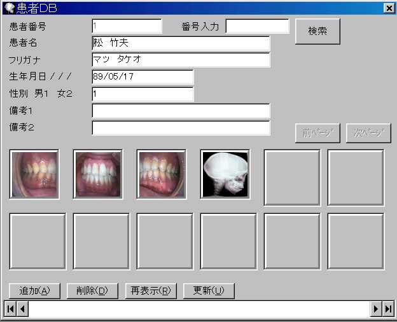
Task: Select the first teeth photo thumbnail
Action: pos(34,174)
